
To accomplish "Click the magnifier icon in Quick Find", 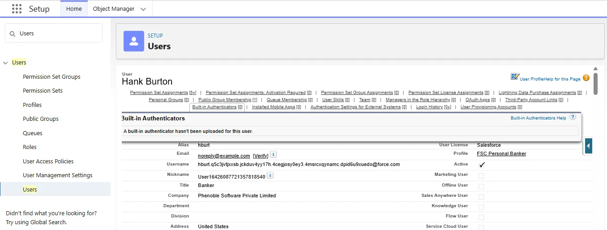I will coord(13,34).
